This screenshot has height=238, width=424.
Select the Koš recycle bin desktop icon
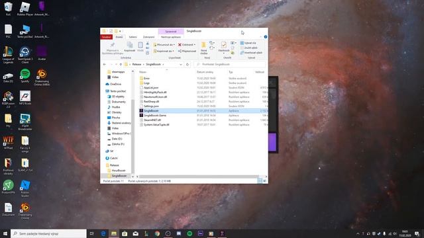point(8,9)
